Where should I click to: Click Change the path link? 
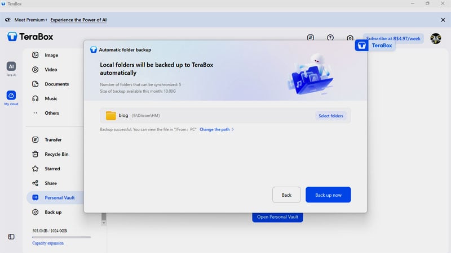point(215,129)
